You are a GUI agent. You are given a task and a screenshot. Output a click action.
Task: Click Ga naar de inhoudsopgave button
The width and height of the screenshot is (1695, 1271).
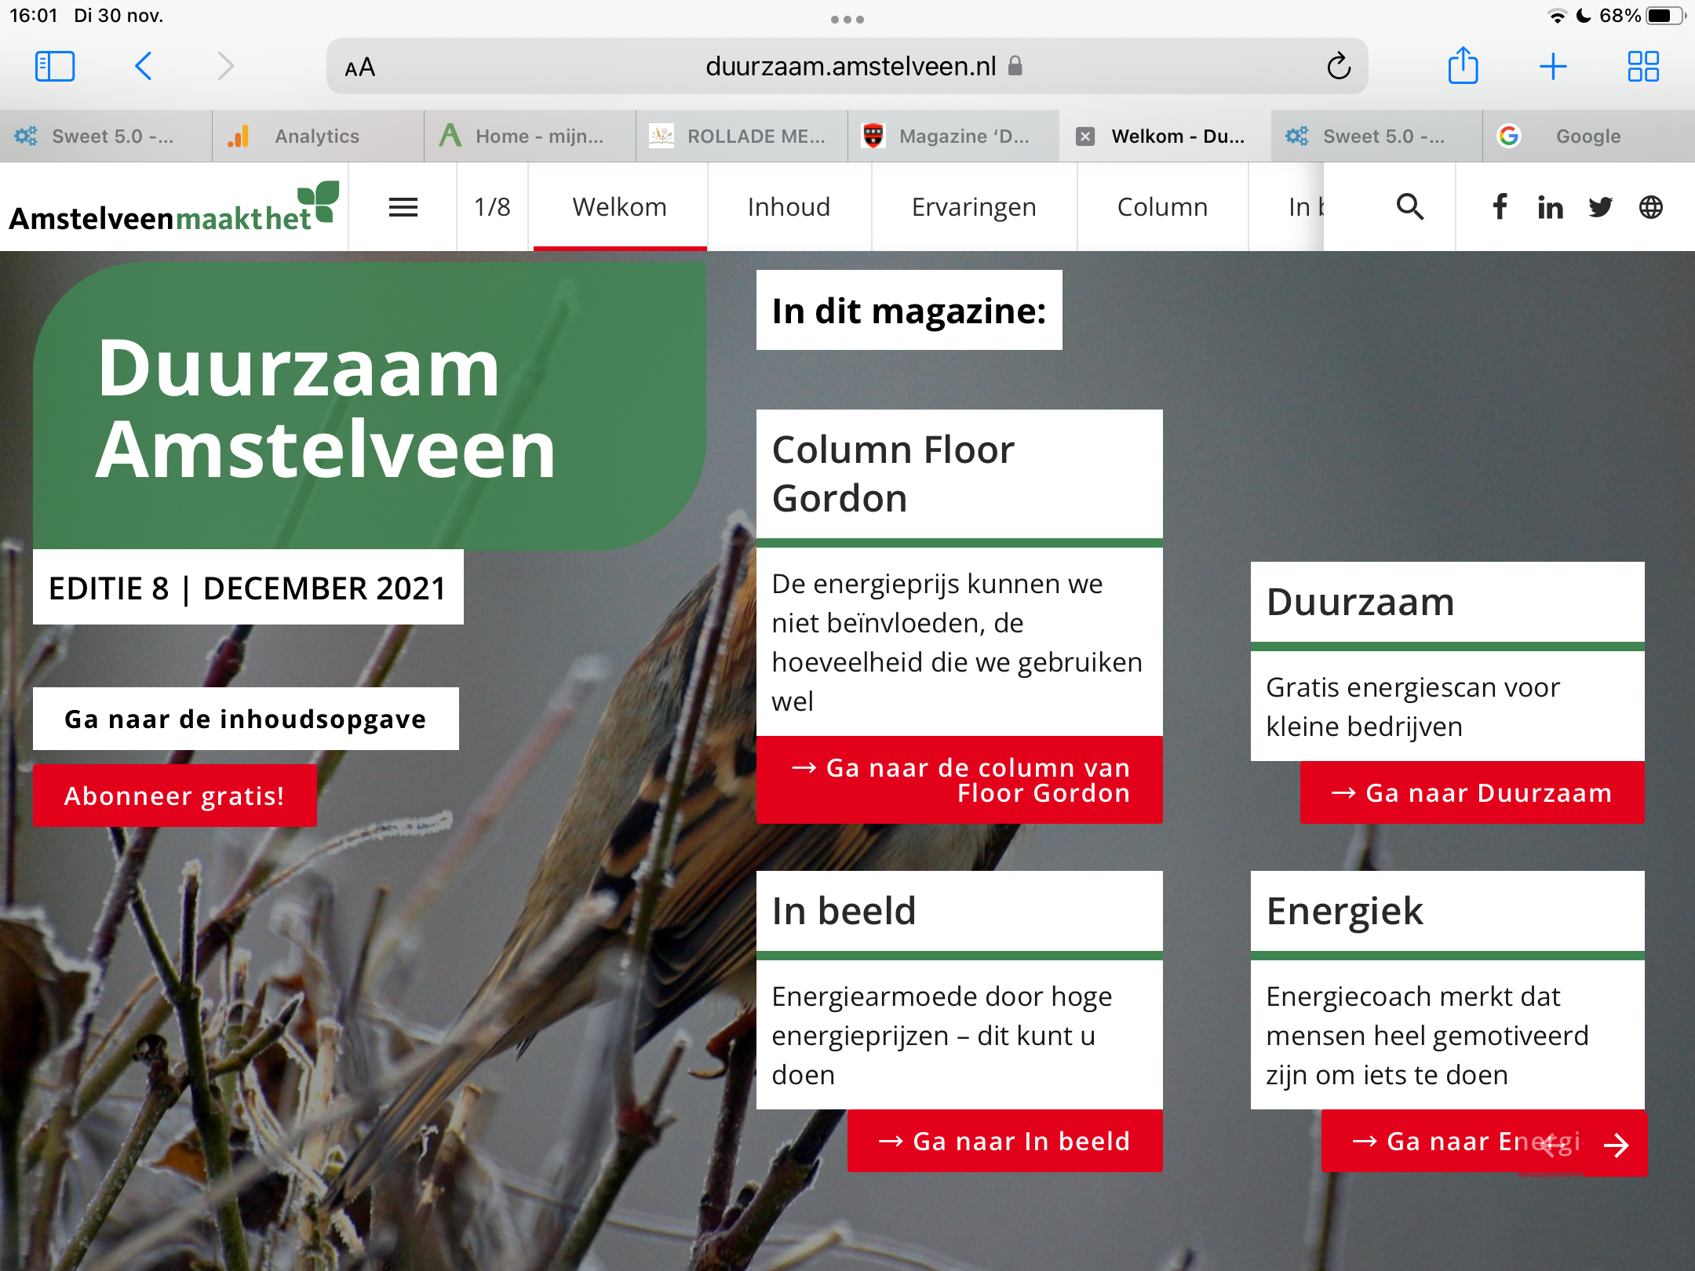pos(246,719)
